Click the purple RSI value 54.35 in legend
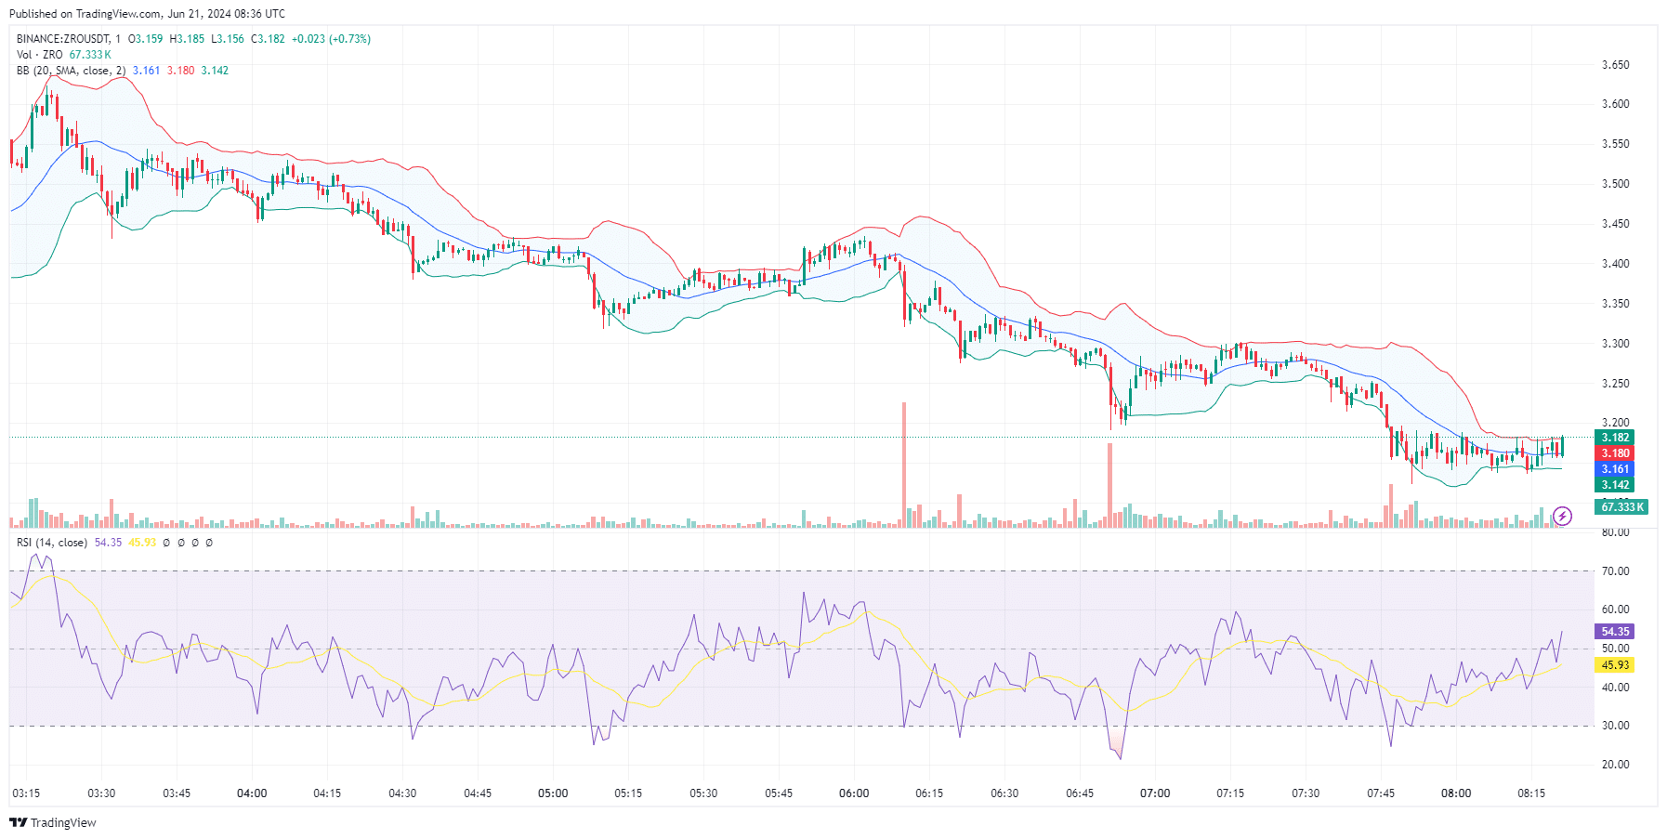Screen dimensions: 1667x839 pyautogui.click(x=108, y=543)
